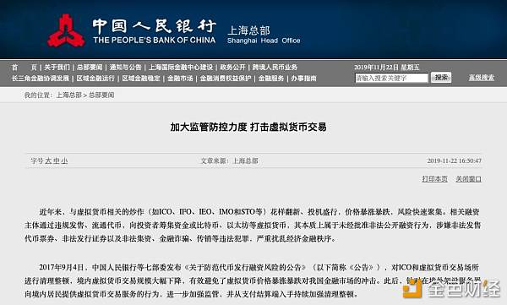Open 跨境人民币业务 in the navigation
Image resolution: width=507 pixels, height=305 pixels.
(x=275, y=68)
